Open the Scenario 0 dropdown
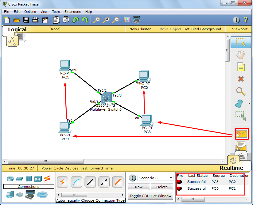Screen dimensions: 253x205 (155, 178)
